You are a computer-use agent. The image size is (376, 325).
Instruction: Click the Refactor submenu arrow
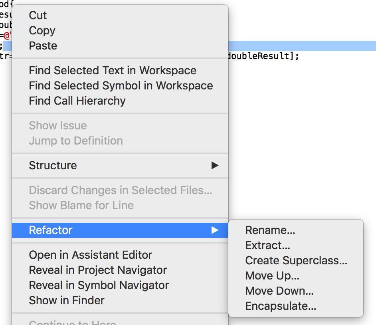pos(215,230)
